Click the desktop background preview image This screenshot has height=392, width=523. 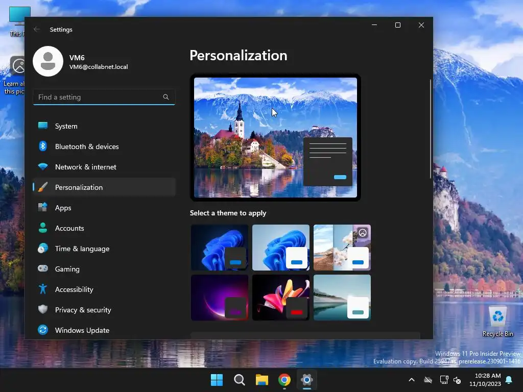pyautogui.click(x=275, y=137)
